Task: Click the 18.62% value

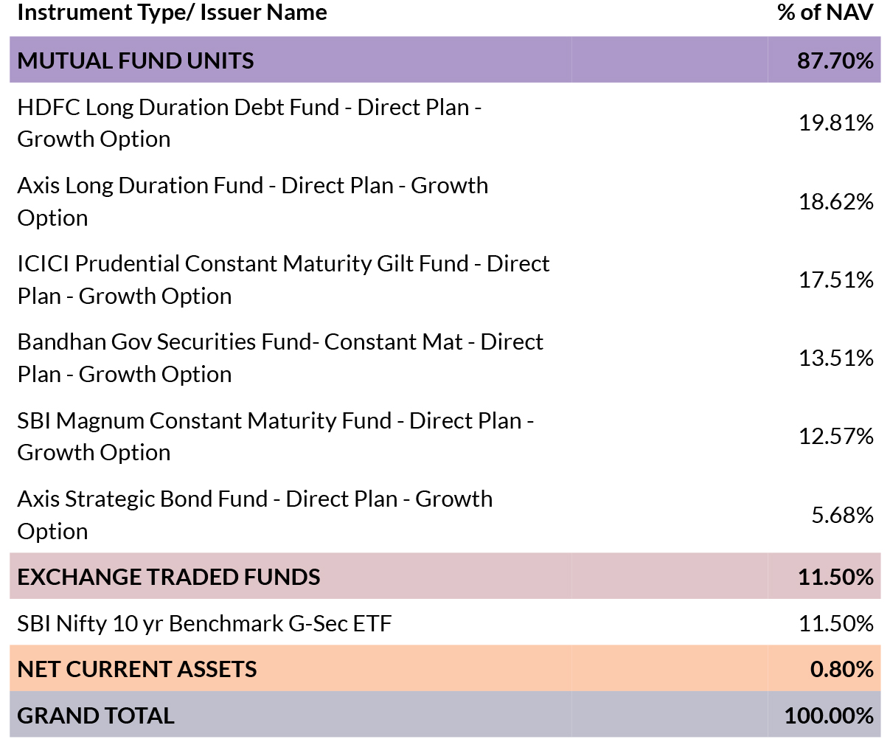Action: click(835, 201)
